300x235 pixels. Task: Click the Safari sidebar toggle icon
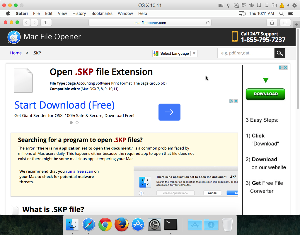point(46,23)
